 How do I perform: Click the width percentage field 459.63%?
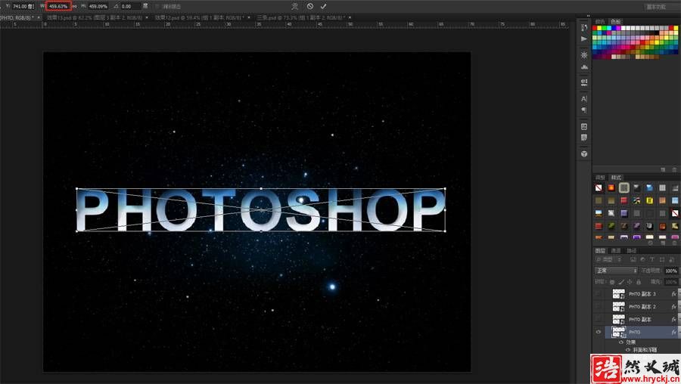(x=58, y=6)
